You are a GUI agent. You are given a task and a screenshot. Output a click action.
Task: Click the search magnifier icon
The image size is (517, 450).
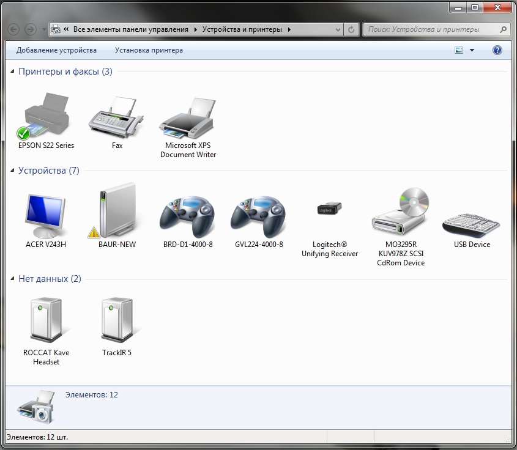503,29
